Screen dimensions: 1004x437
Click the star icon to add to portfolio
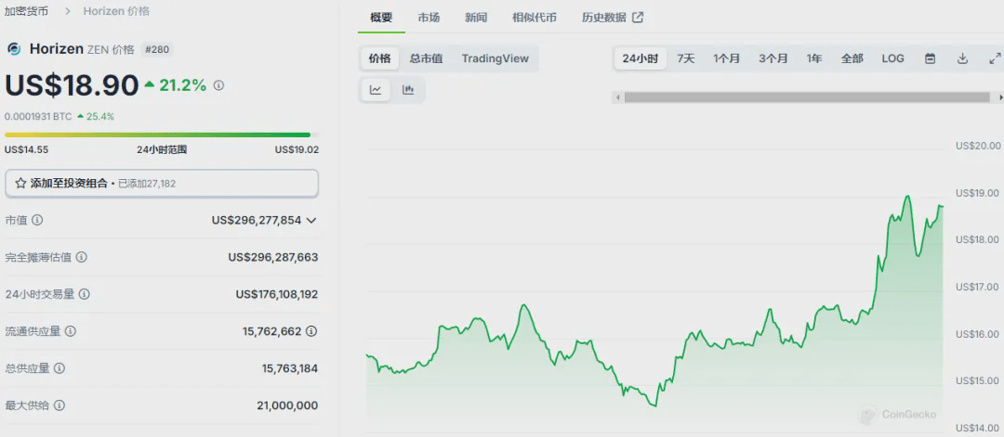(20, 184)
